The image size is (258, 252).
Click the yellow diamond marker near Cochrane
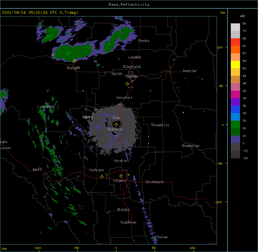click(x=102, y=177)
